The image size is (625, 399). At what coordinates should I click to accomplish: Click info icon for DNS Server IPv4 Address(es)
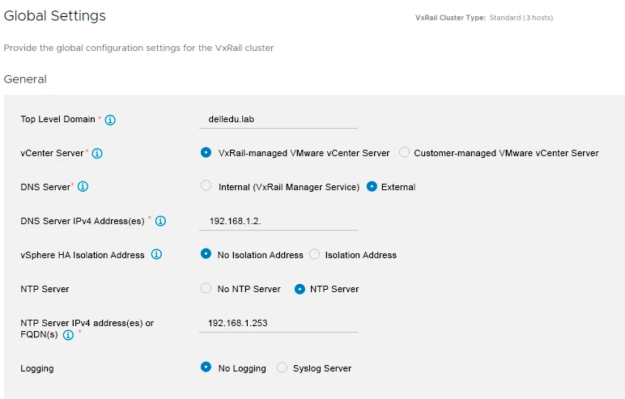(x=160, y=221)
